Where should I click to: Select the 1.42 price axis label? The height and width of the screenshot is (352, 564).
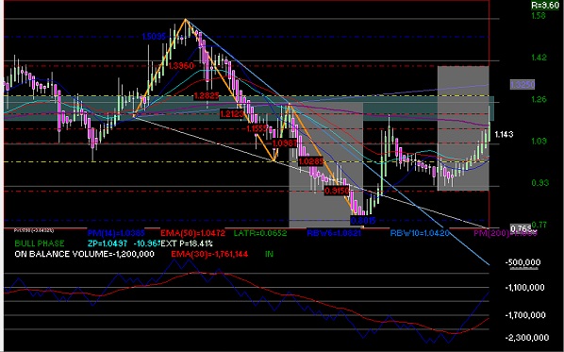tap(539, 58)
